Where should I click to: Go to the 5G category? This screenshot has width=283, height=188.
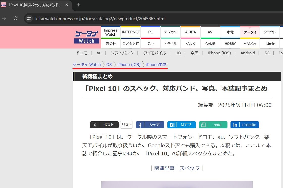point(267,53)
